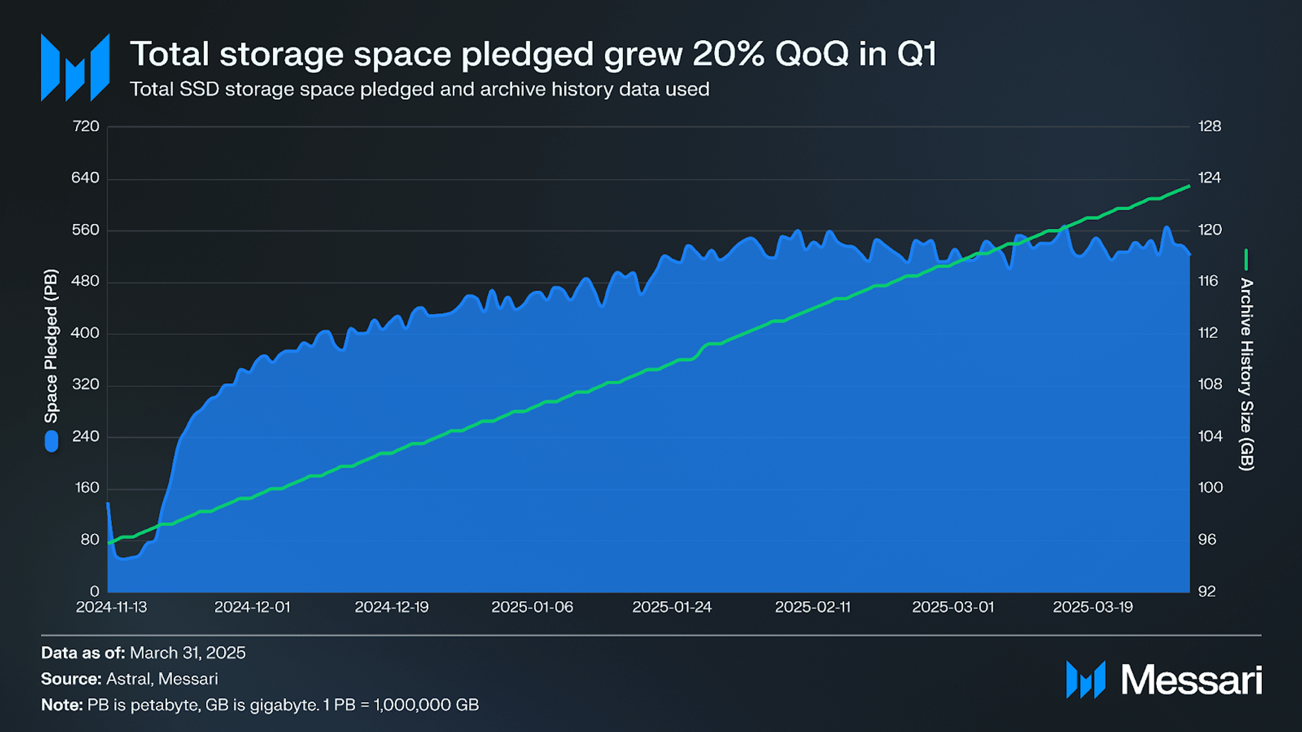Click the Messari logo icon beside the title

(x=75, y=67)
